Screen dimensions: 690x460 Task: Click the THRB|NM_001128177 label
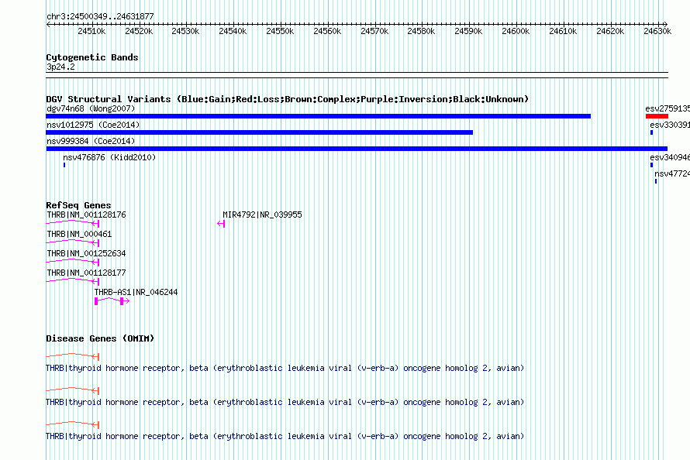click(86, 273)
